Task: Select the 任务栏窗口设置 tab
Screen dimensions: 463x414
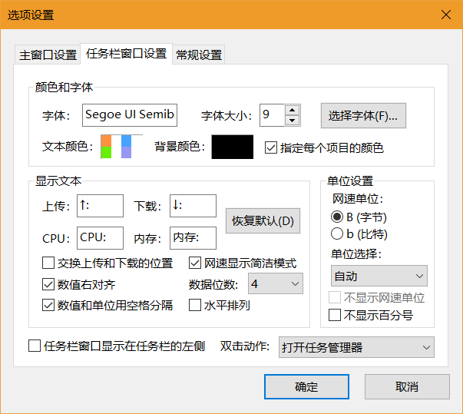Action: 127,54
